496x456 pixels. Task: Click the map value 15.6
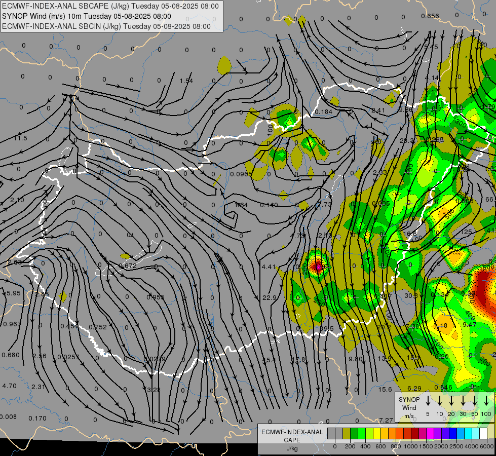385,389
